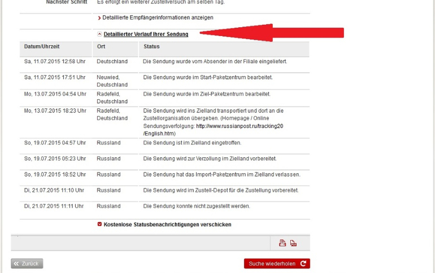The width and height of the screenshot is (435, 273).
Task: Click the PDF export icon
Action: pos(293,243)
